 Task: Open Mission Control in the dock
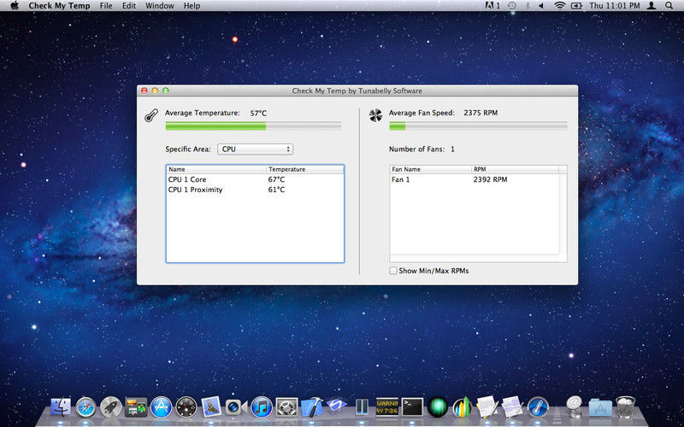(136, 407)
